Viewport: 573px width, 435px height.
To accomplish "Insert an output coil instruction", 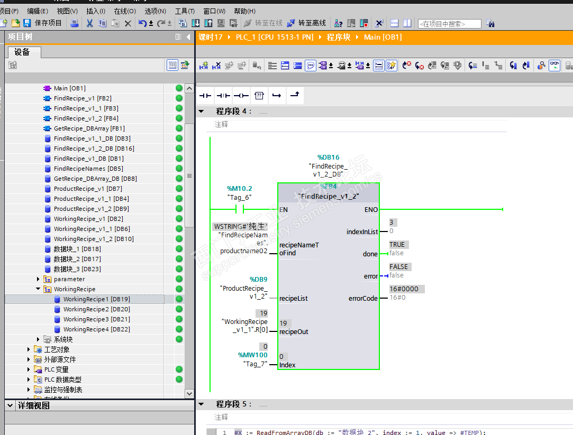I will [x=241, y=96].
